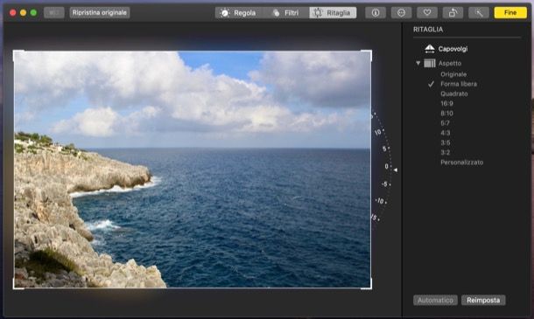Viewport: 534px width, 319px height.
Task: Click the seascape photo in crop area
Action: click(x=192, y=170)
